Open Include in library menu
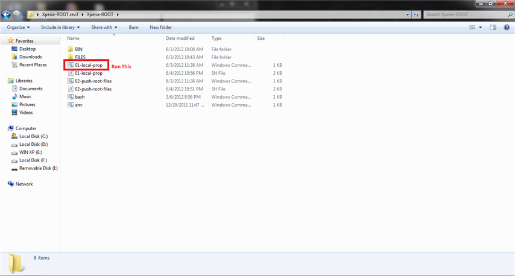The height and width of the screenshot is (276, 515). (60, 27)
